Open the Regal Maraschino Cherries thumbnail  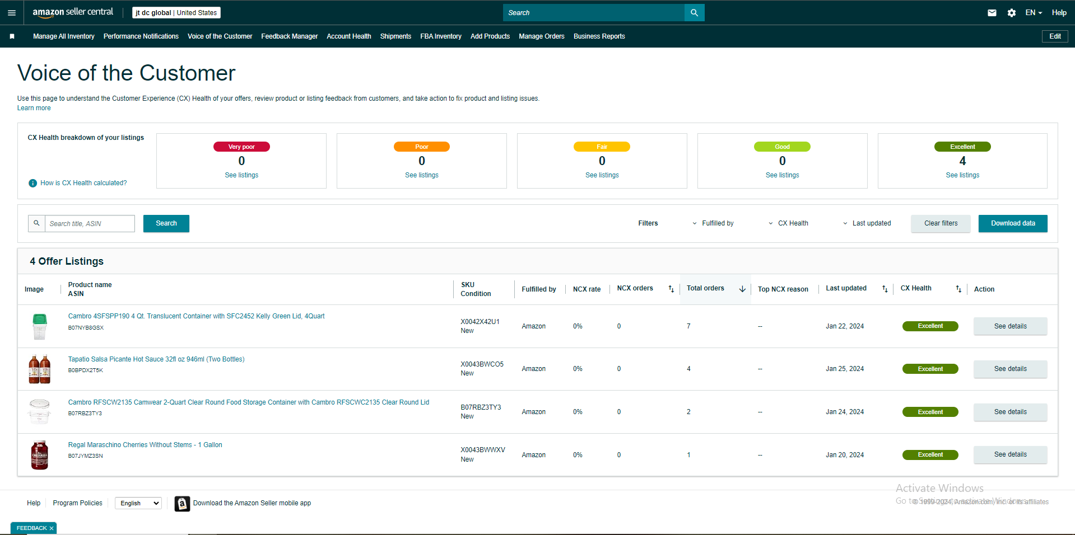[39, 455]
